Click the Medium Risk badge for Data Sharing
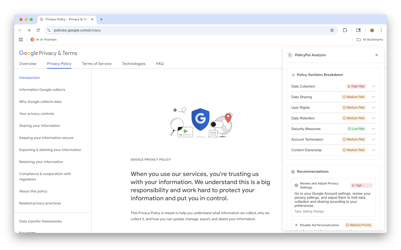 [354, 97]
